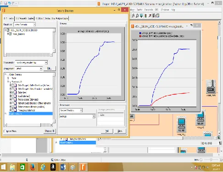Viewport: 223px width, 172px height.
Task: Open the Protocols menu
Action: coord(149,10)
